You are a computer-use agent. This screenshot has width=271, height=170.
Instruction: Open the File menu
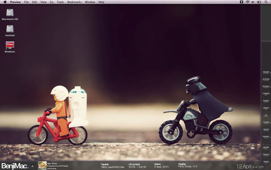click(26, 2)
